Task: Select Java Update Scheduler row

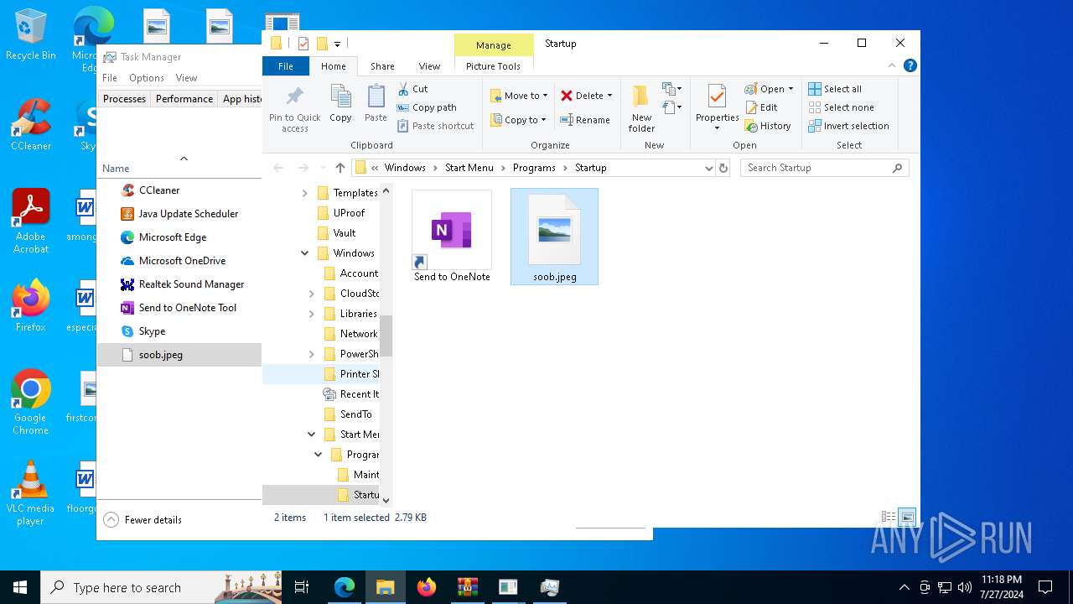Action: pos(179,214)
